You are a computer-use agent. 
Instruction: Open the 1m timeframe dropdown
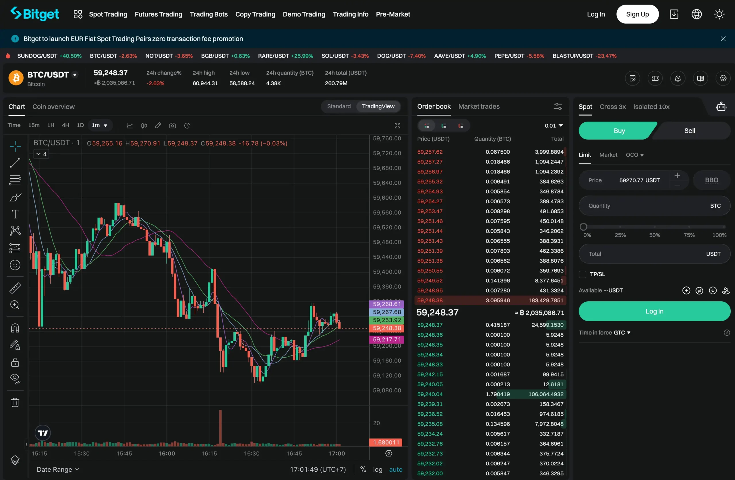click(x=99, y=125)
